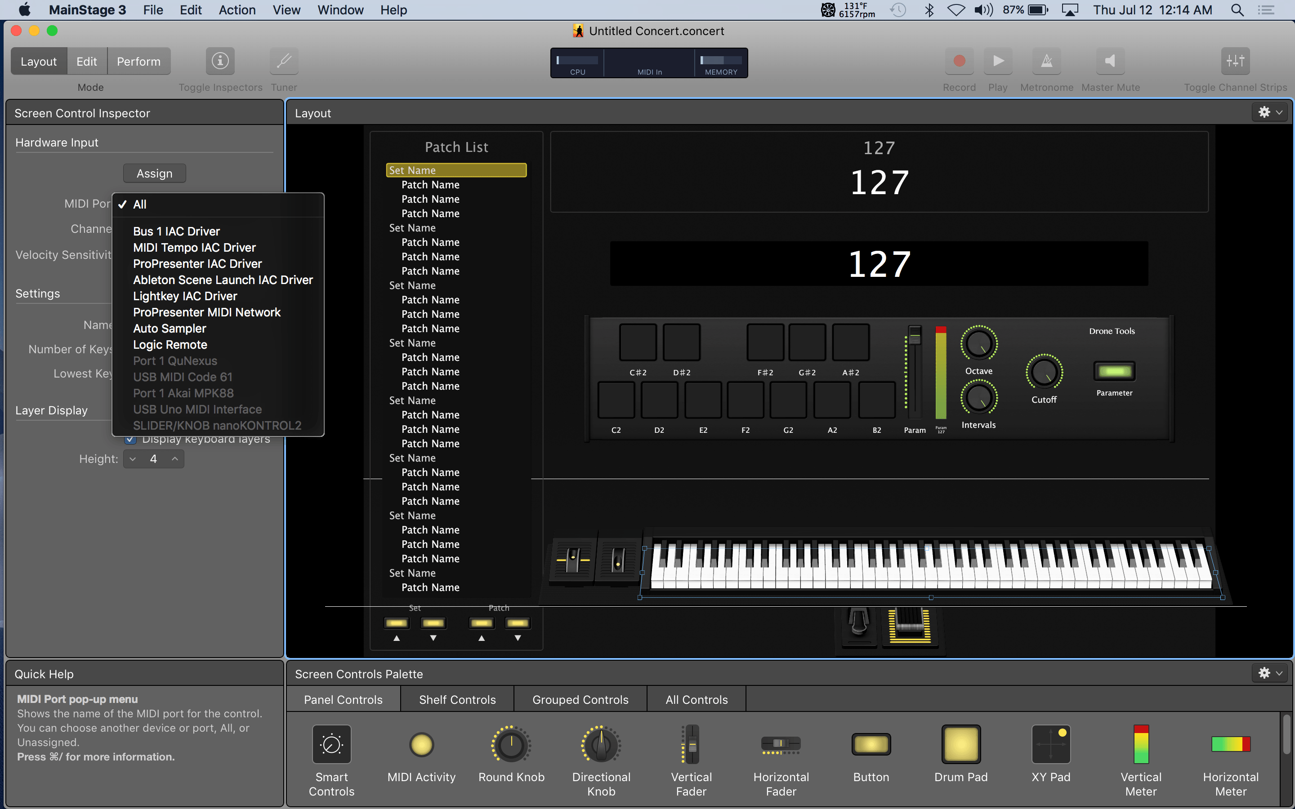Pick Ableton Scene Launch IAC Driver
The image size is (1295, 809).
pyautogui.click(x=218, y=280)
